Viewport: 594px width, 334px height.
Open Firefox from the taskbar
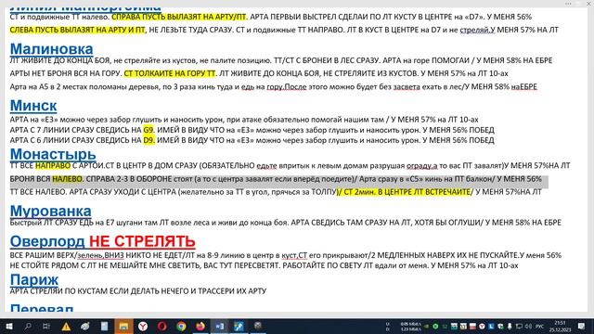tap(200, 327)
